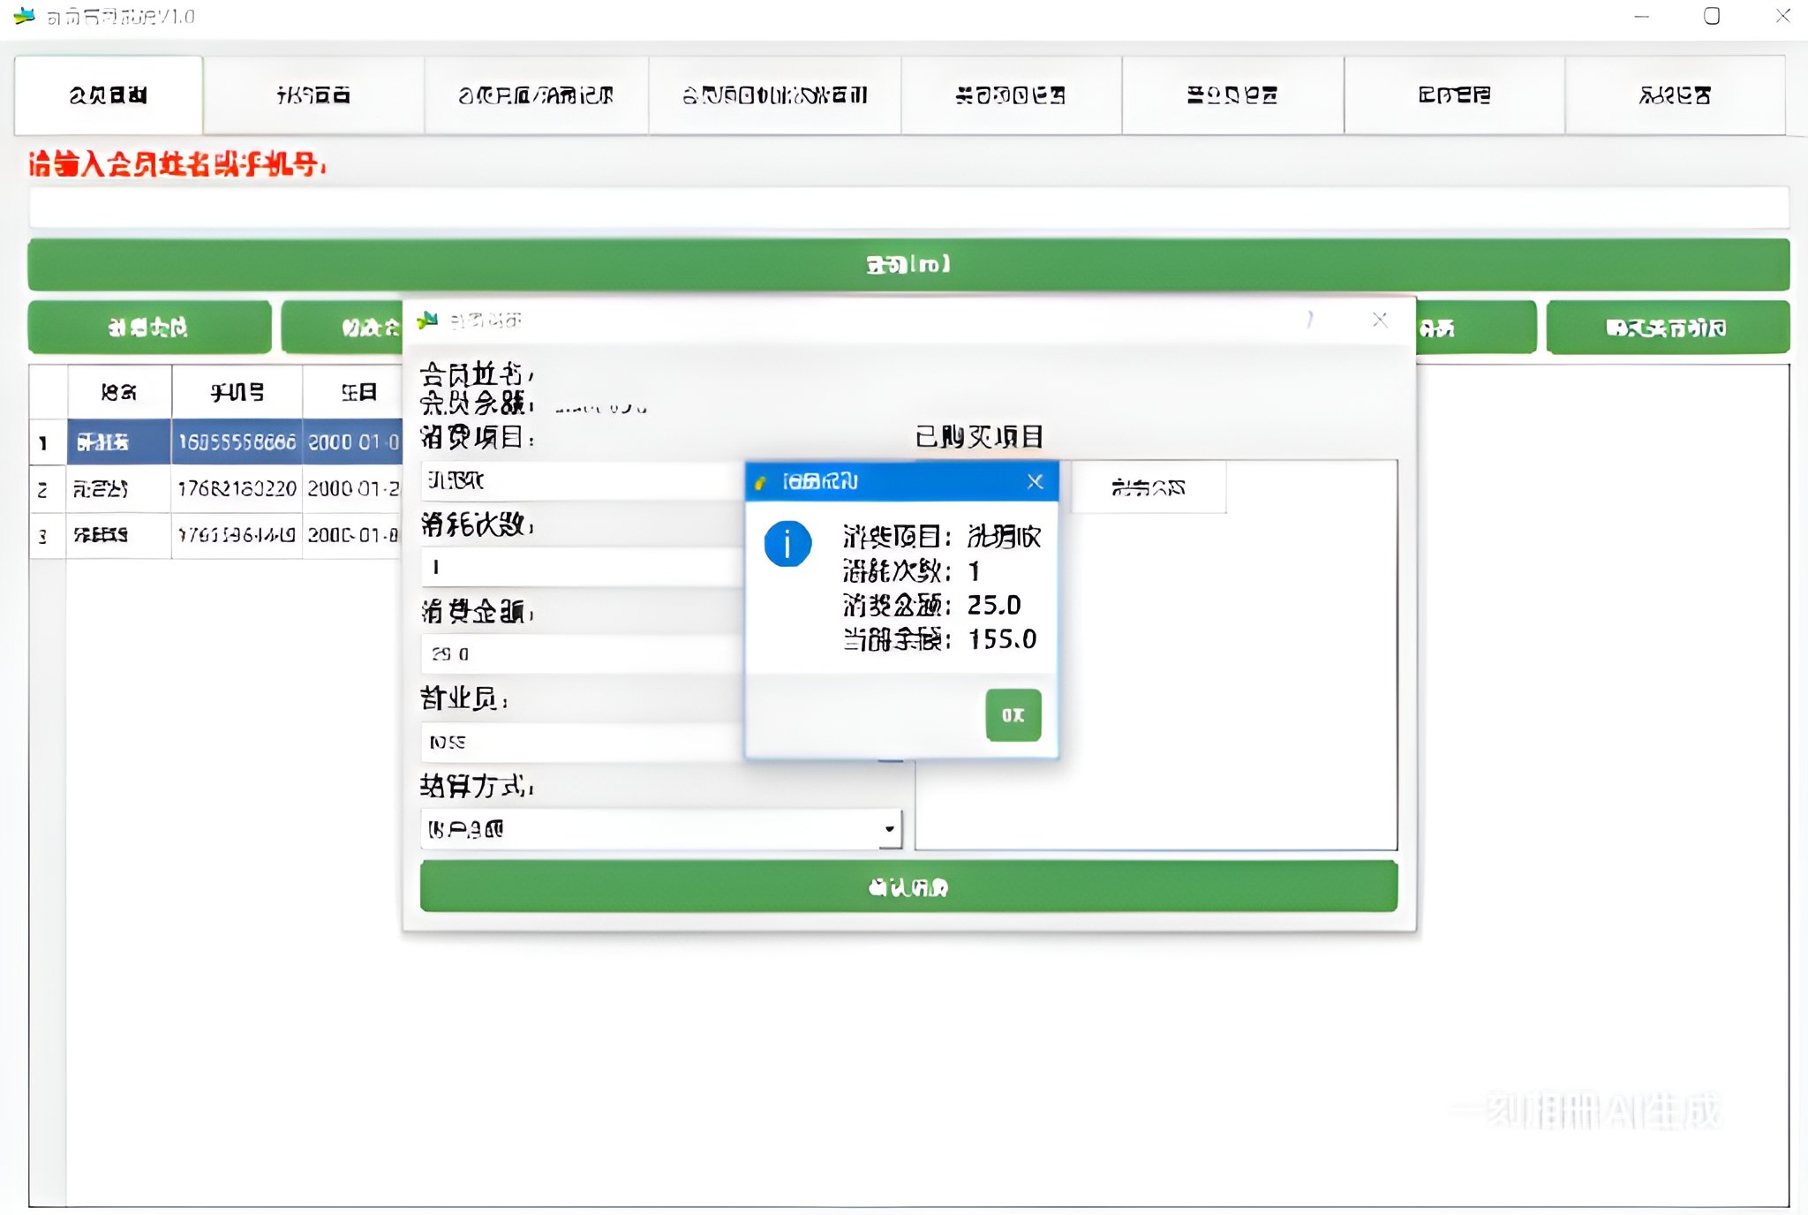Click the small app icon on the payment dialog titlebar

click(x=426, y=321)
